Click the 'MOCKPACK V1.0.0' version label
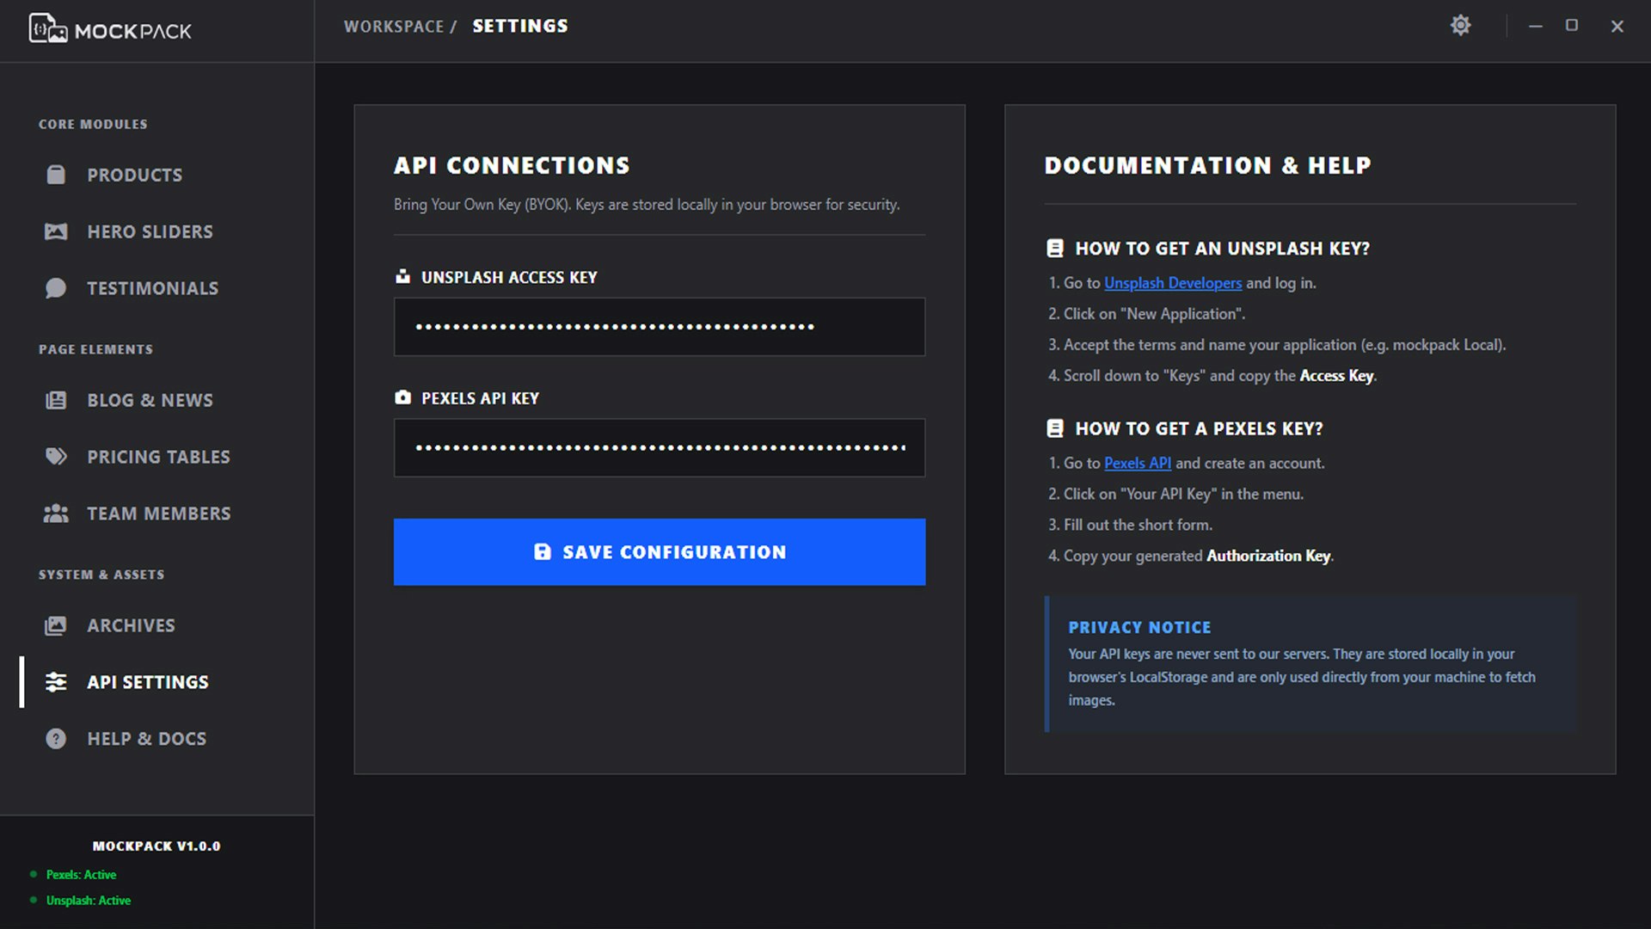 157,846
